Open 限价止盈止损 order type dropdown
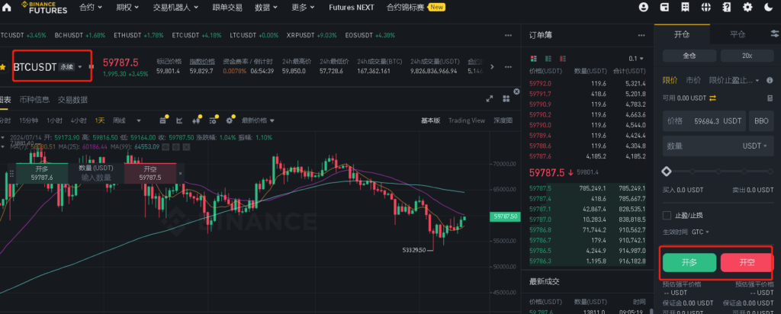 pyautogui.click(x=734, y=80)
